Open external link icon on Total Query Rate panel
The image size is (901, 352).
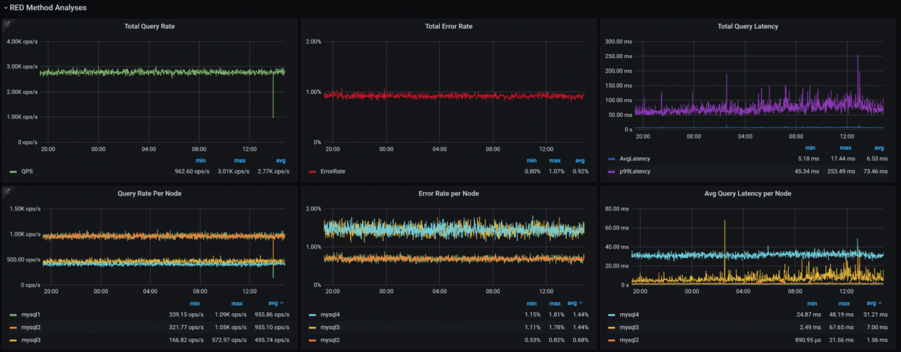pyautogui.click(x=7, y=23)
